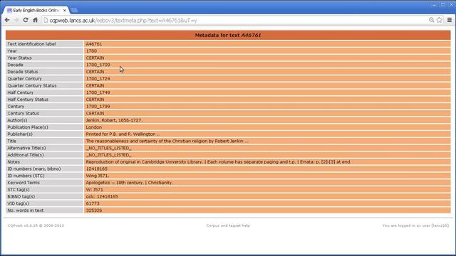Click the publisher Printed for P.B. and R. Wellington
The height and width of the screenshot is (256, 456).
coord(123,134)
